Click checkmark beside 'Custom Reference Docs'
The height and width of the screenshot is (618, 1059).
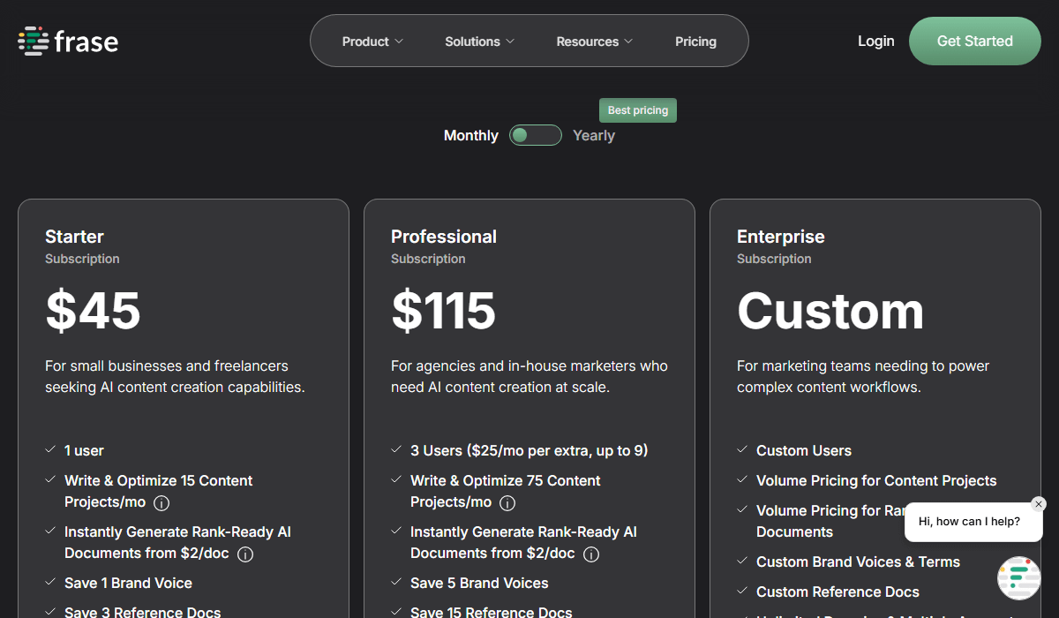tap(742, 591)
